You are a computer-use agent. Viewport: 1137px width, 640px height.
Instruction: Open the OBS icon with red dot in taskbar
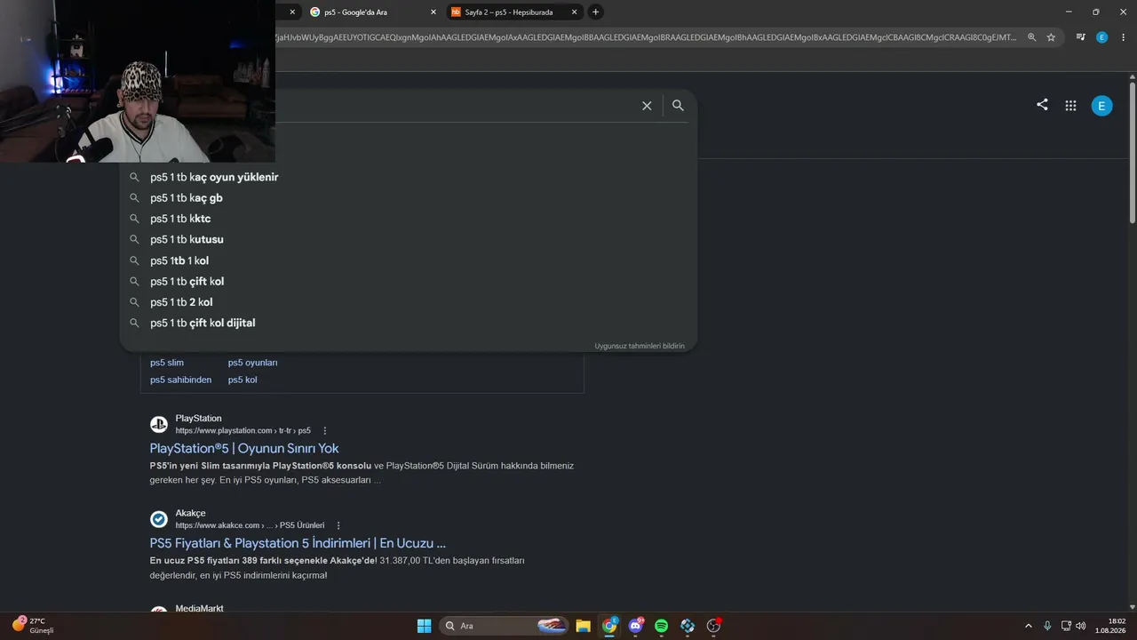(x=713, y=626)
